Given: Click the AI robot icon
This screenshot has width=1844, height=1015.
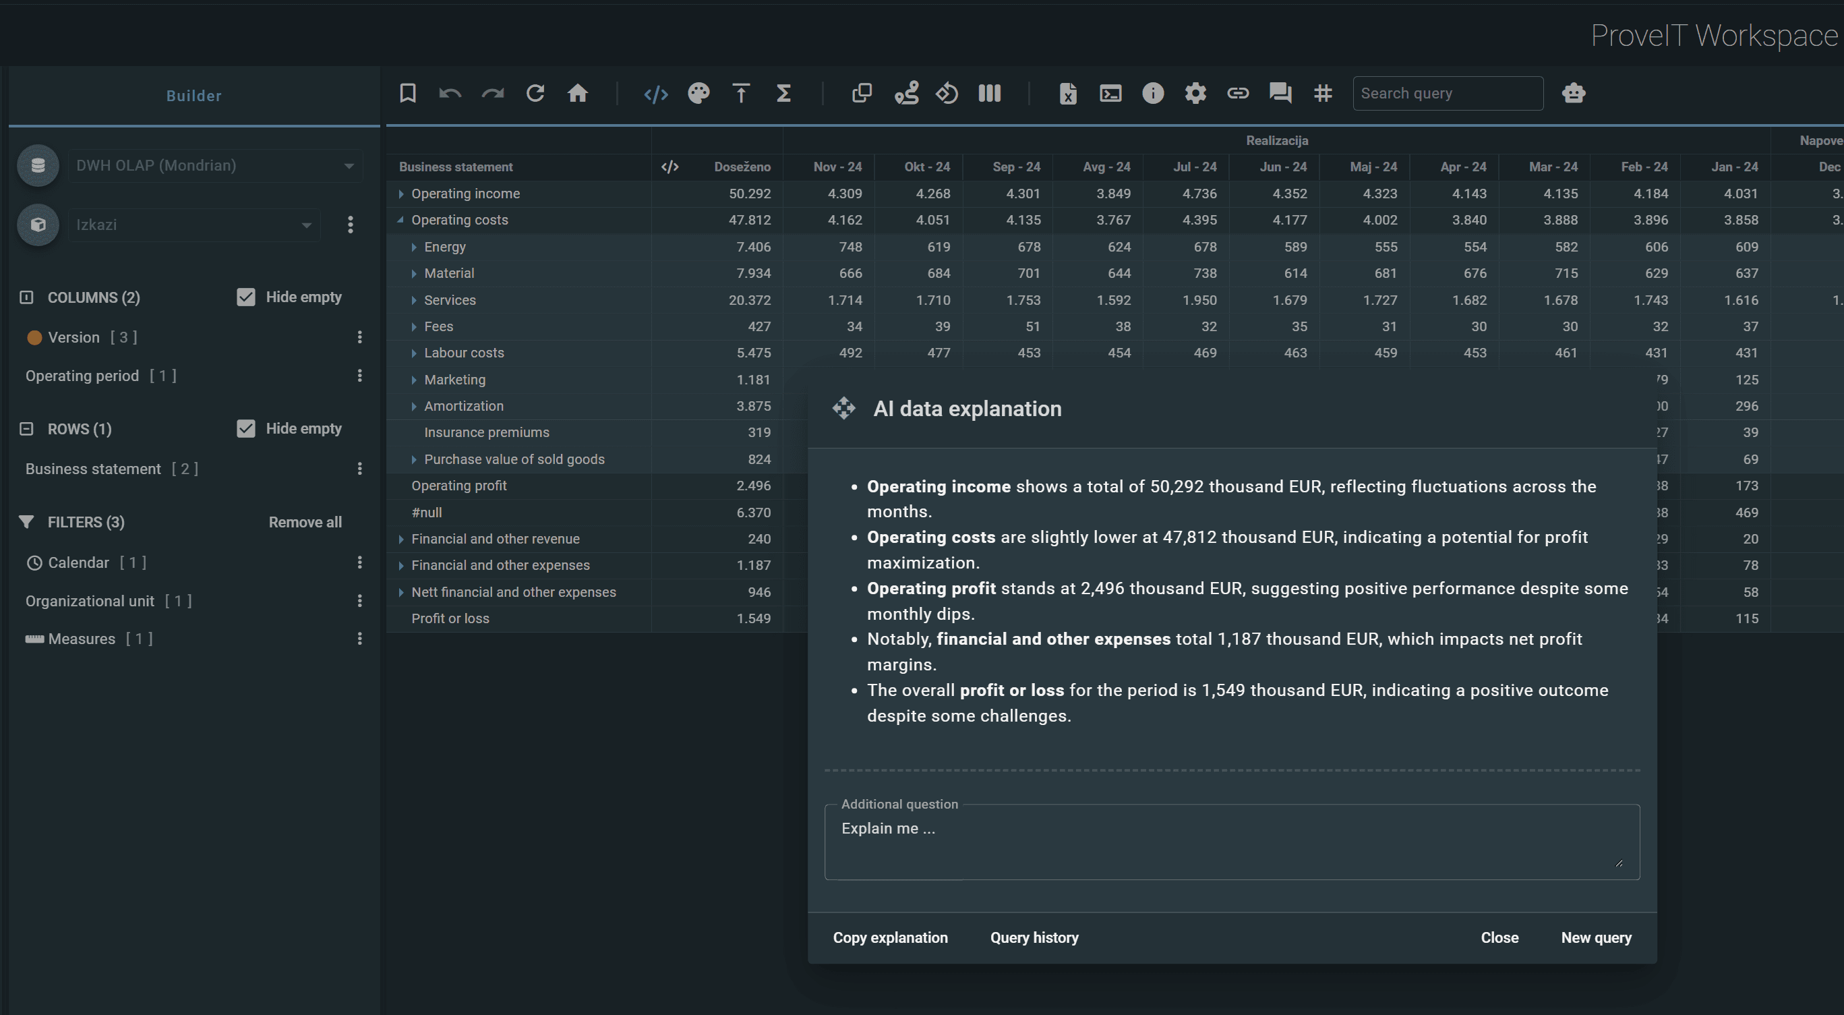Looking at the screenshot, I should 1573,93.
